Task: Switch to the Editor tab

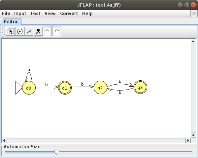Action: point(11,22)
